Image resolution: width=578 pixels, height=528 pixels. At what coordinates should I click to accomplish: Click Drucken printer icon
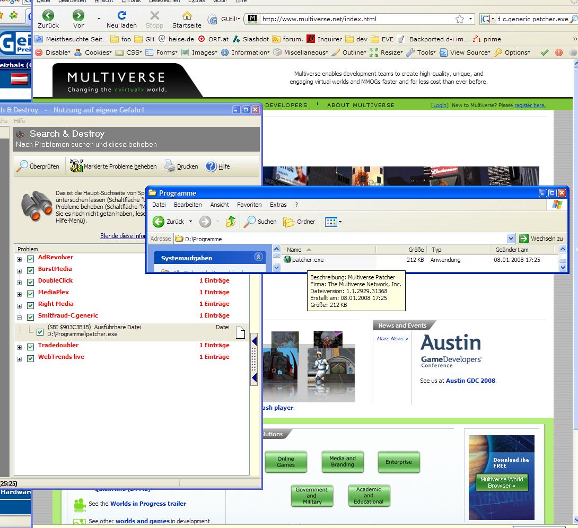point(169,166)
